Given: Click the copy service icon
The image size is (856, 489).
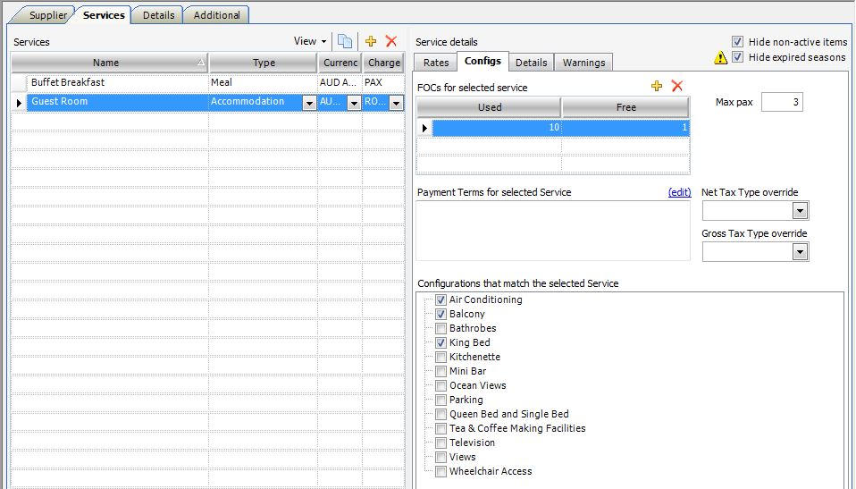Looking at the screenshot, I should point(345,42).
